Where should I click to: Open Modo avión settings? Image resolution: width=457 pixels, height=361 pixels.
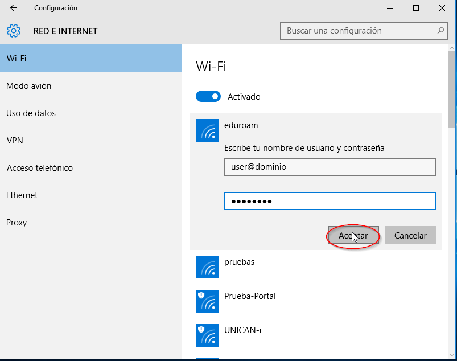[x=91, y=86]
